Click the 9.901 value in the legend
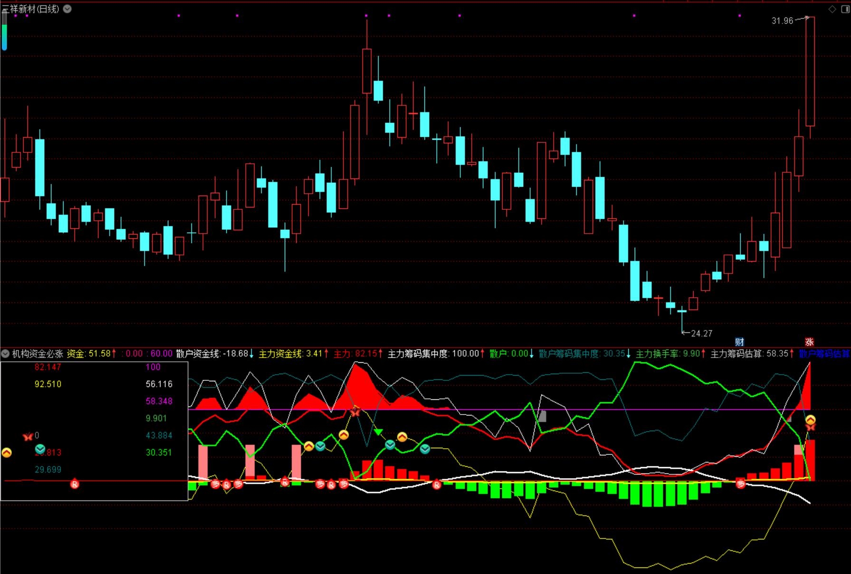This screenshot has width=851, height=574. pyautogui.click(x=156, y=418)
